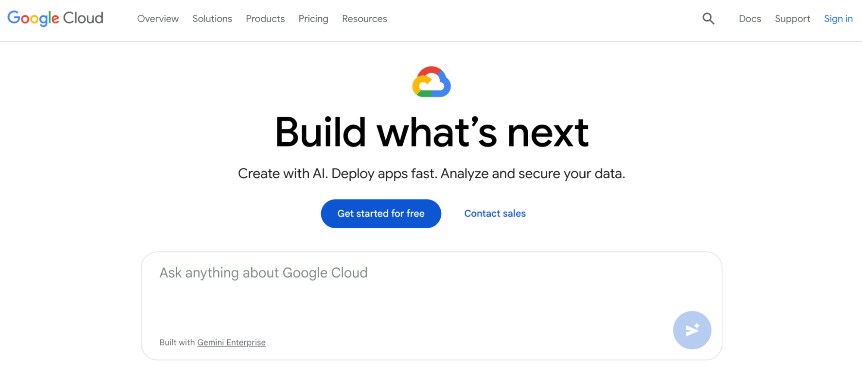The width and height of the screenshot is (862, 367).
Task: Select the colorful cloud logo above the headline
Action: coord(432,82)
